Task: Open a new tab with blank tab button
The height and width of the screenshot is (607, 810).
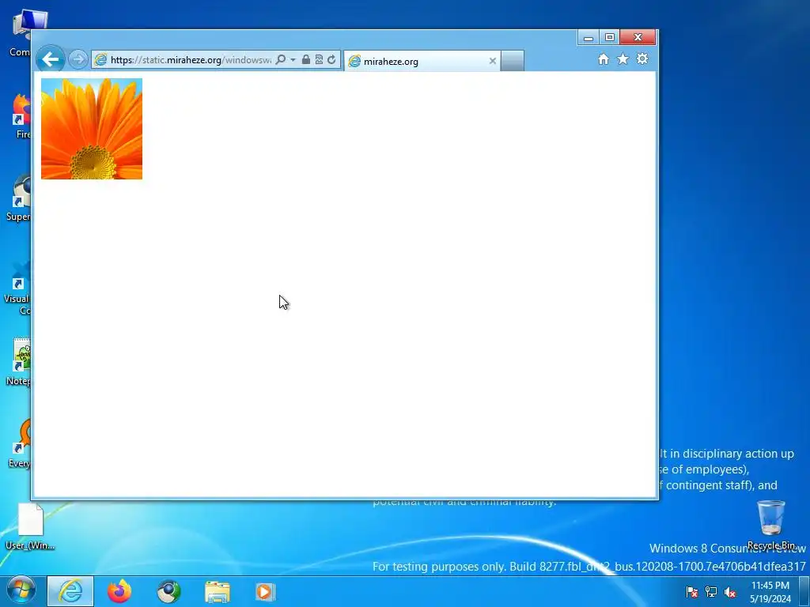Action: (513, 61)
